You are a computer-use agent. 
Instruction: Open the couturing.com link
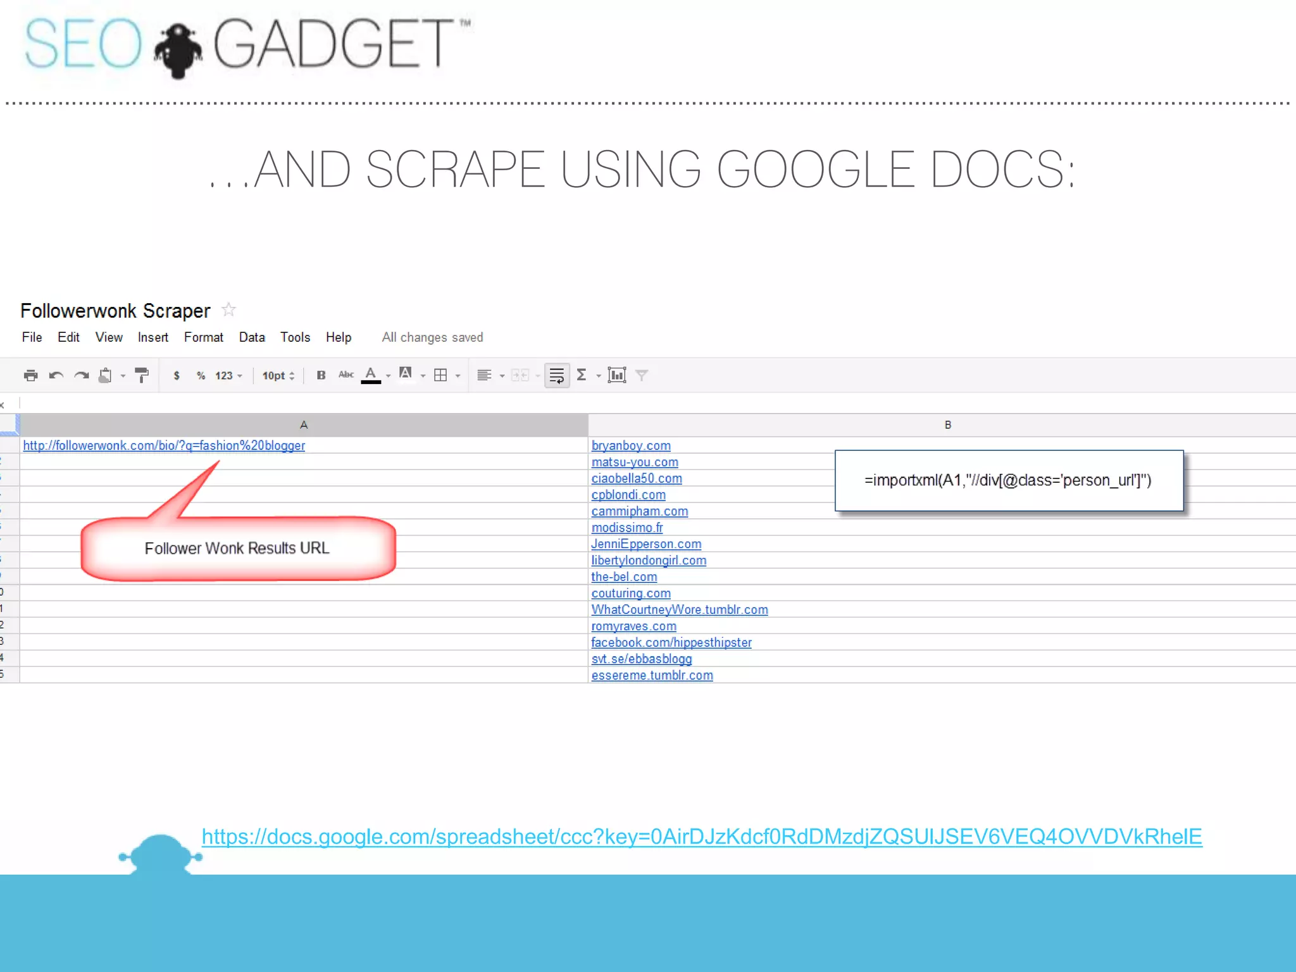(631, 594)
